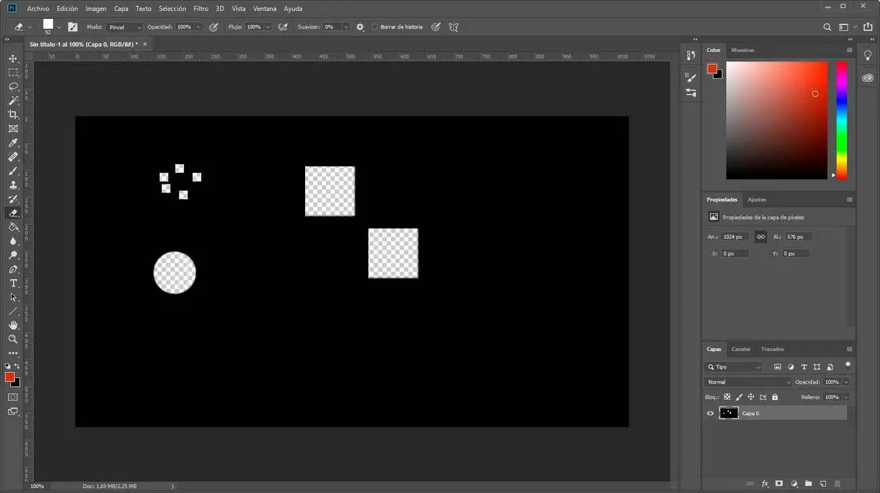Screen dimensions: 880x493
Task: Create a new layer
Action: (x=823, y=484)
